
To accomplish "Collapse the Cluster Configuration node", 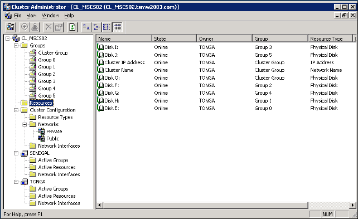I will (x=16, y=110).
